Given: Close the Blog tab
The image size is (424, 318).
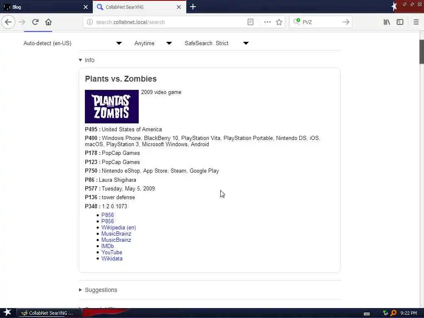Looking at the screenshot, I should (86, 7).
